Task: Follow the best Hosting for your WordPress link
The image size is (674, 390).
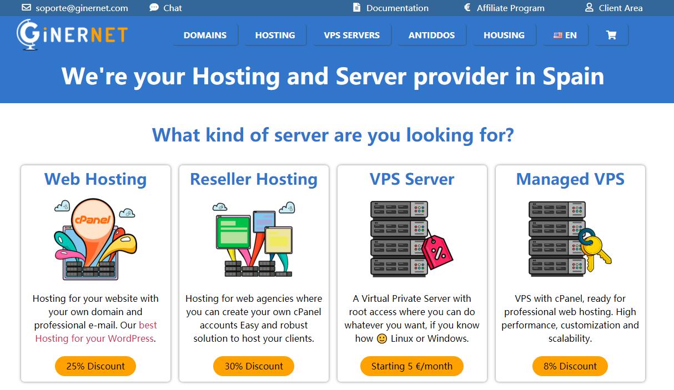Action: (96, 332)
